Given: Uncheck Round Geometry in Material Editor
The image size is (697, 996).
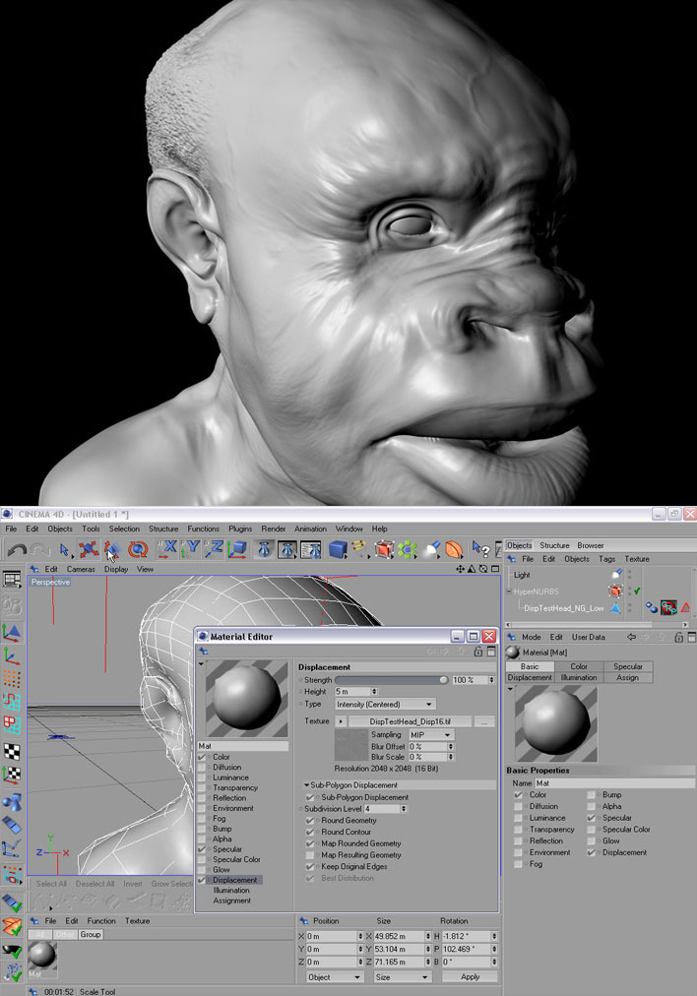Looking at the screenshot, I should [310, 820].
